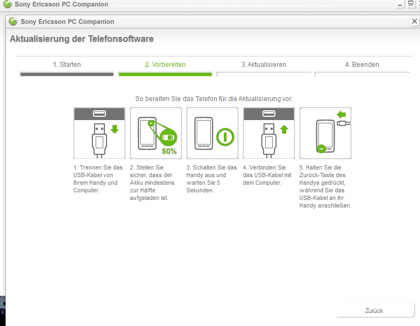Click text 'So bereiten Sie das Telefon'
The image size is (420, 326).
[x=176, y=99]
